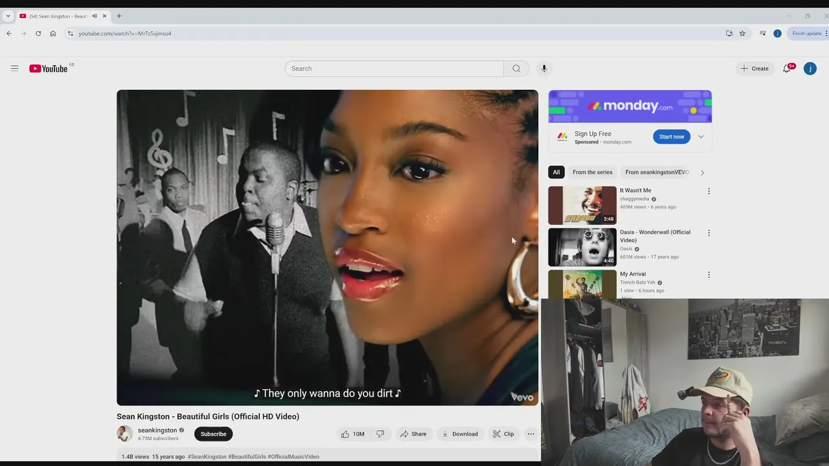Reload the page
This screenshot has width=829, height=466.
tap(38, 34)
